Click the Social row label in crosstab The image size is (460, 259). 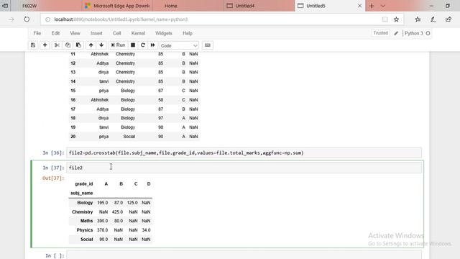pos(87,240)
